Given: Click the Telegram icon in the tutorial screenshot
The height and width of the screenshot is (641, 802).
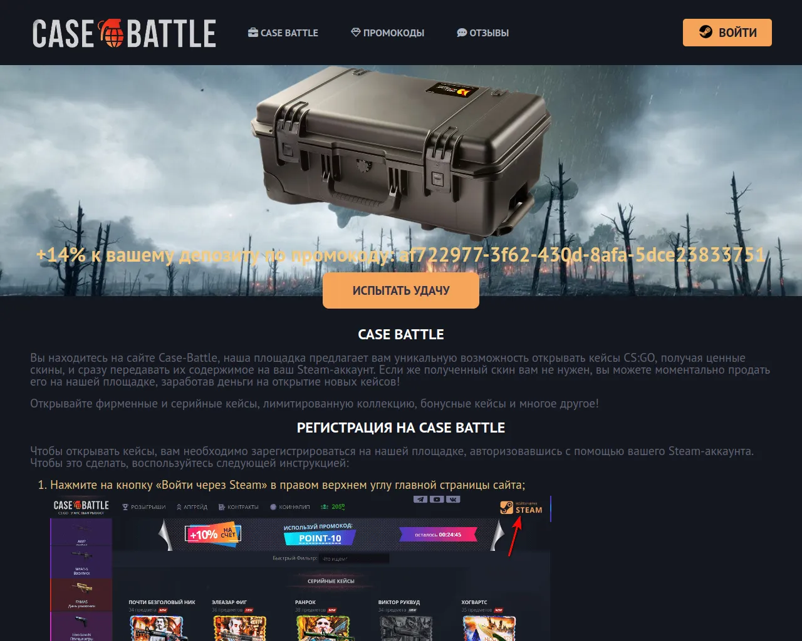Looking at the screenshot, I should pos(420,500).
